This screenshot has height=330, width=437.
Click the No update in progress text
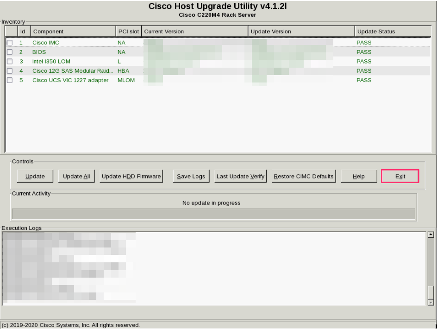pos(211,203)
